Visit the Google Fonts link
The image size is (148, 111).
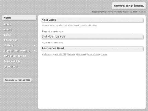[93, 54]
